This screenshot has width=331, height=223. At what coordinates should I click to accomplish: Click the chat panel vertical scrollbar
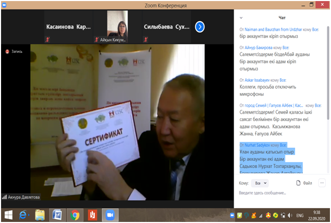click(x=328, y=73)
